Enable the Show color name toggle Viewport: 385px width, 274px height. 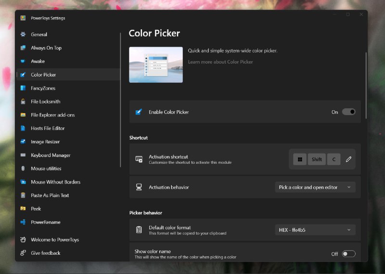(x=348, y=254)
